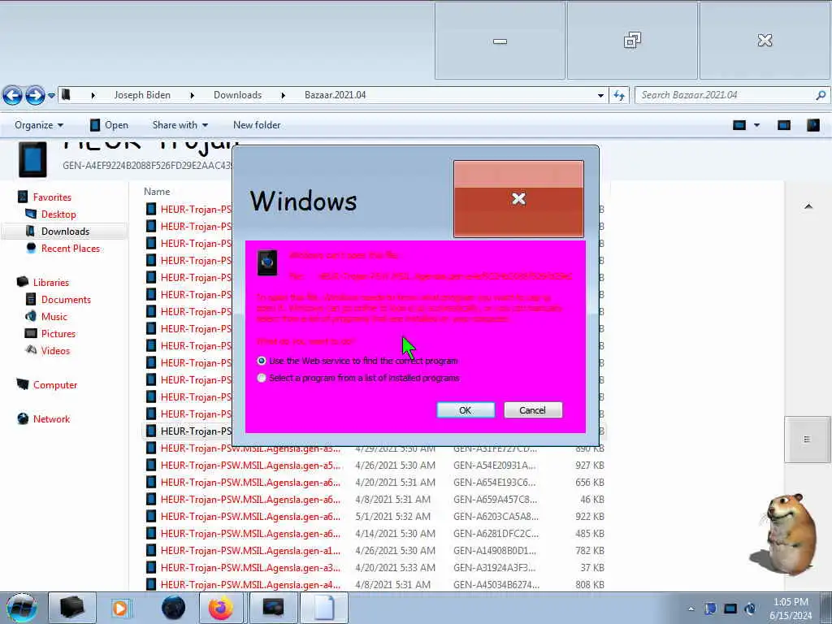
Task: Open Libraries in navigation pane
Action: 51,282
